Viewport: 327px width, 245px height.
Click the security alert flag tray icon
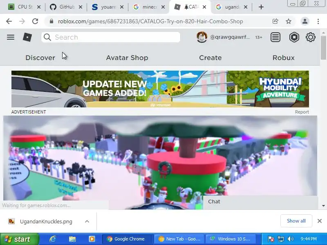[271, 239]
